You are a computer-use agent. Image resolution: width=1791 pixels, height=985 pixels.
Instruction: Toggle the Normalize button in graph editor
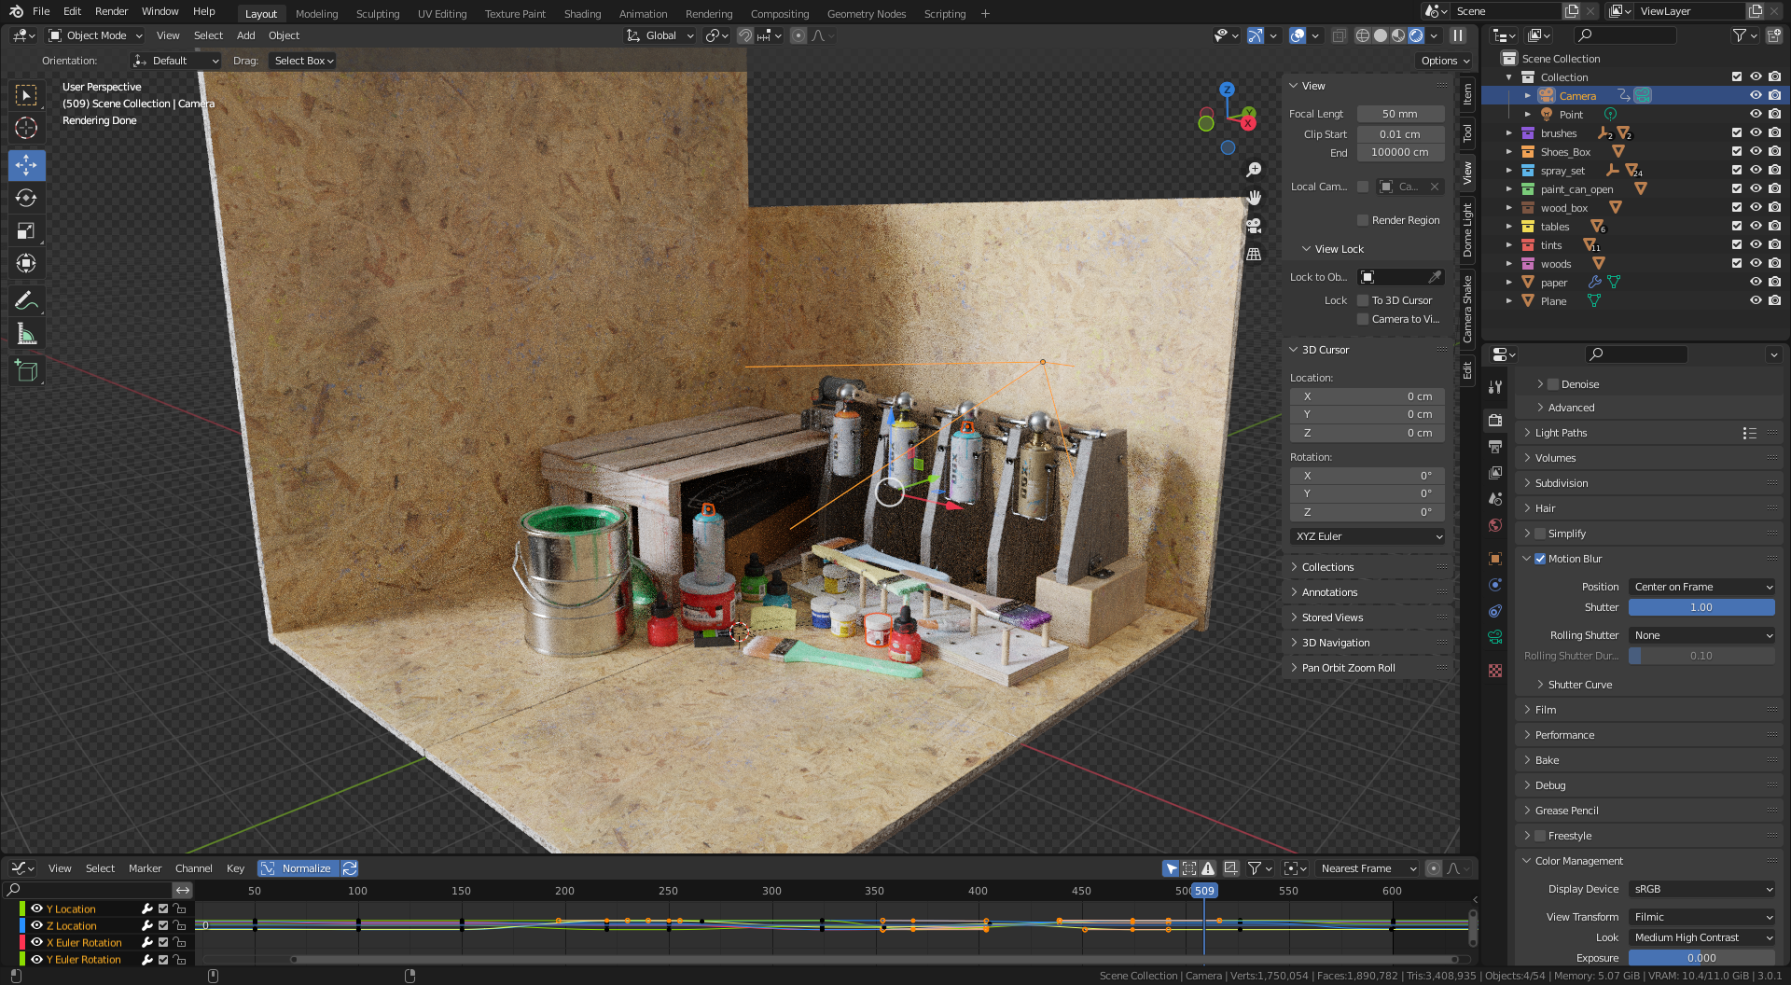point(298,868)
